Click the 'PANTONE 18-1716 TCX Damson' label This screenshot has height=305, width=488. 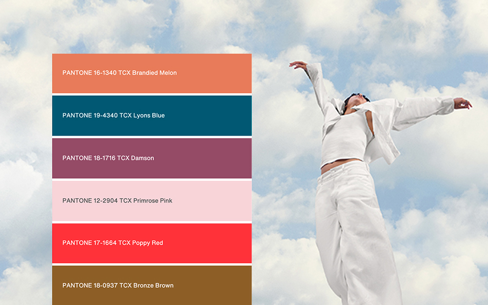pos(108,158)
